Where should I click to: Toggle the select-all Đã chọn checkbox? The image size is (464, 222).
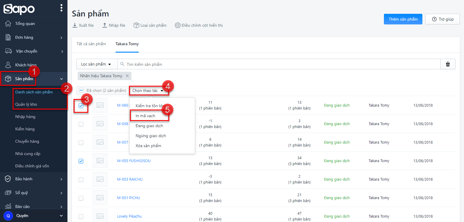click(81, 90)
